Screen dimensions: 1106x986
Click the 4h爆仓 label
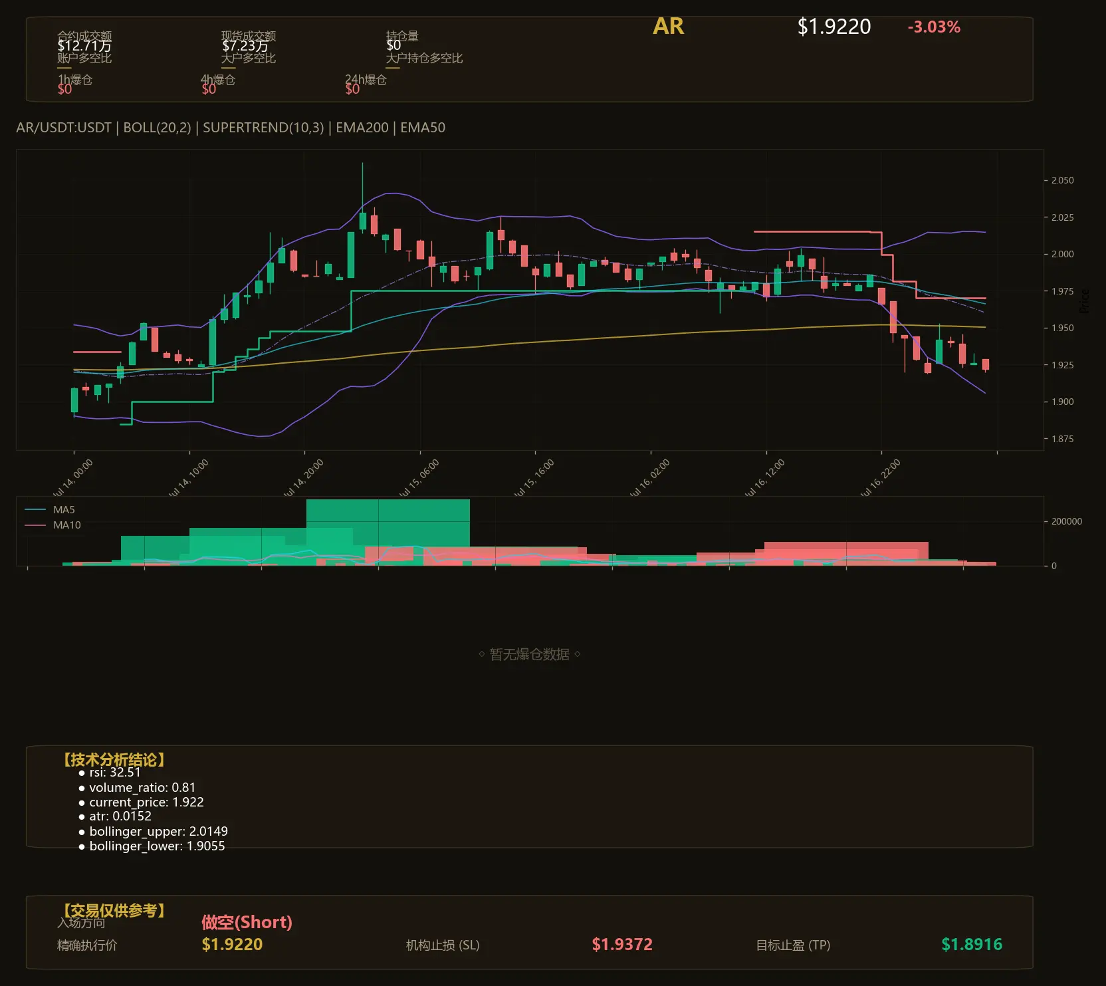218,80
